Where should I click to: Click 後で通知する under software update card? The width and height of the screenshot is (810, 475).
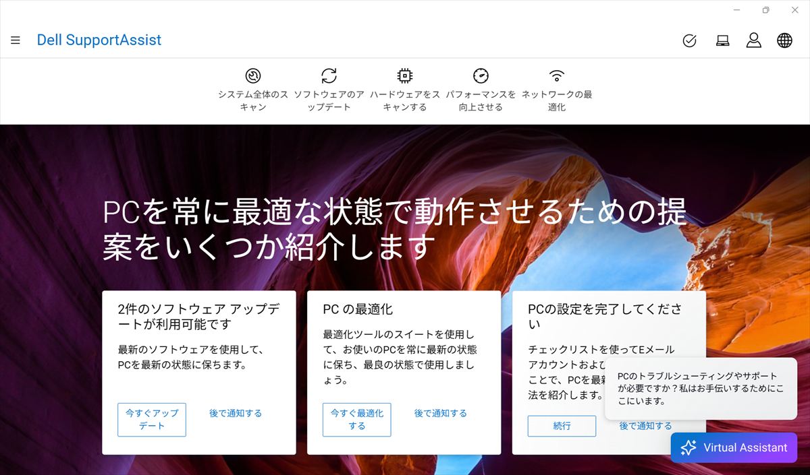235,413
